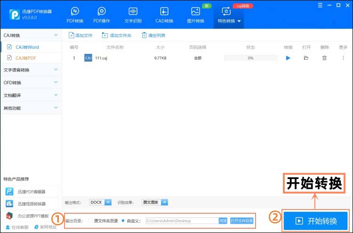
Task: Click 文件名称 column header
Action: [x=115, y=47]
